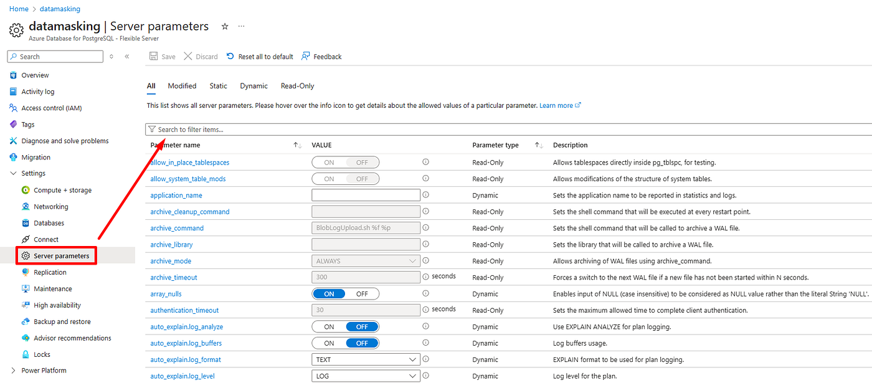Open the auto_explain.log_level LOG dropdown
The height and width of the screenshot is (383, 872).
click(366, 376)
